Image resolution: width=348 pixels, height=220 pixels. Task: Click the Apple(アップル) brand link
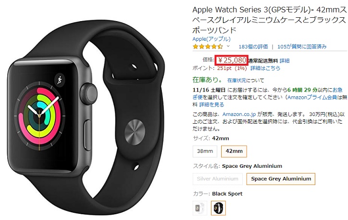[211, 39]
